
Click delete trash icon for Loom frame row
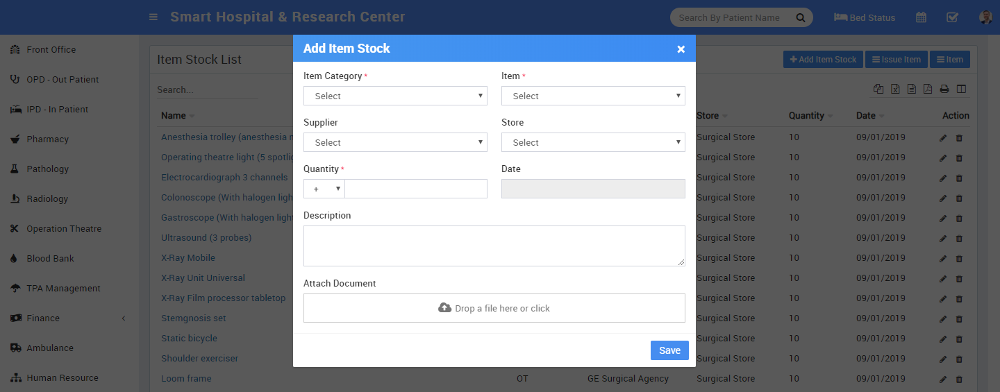click(x=959, y=379)
